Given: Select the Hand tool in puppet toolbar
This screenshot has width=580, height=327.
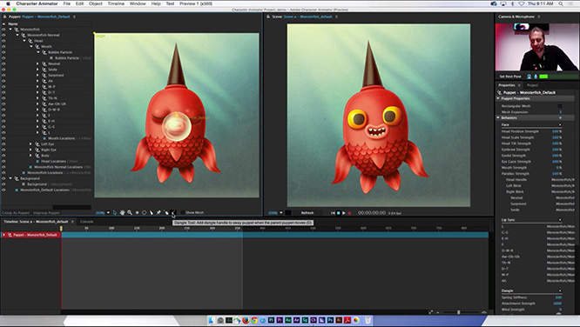Looking at the screenshot, I should click(122, 212).
